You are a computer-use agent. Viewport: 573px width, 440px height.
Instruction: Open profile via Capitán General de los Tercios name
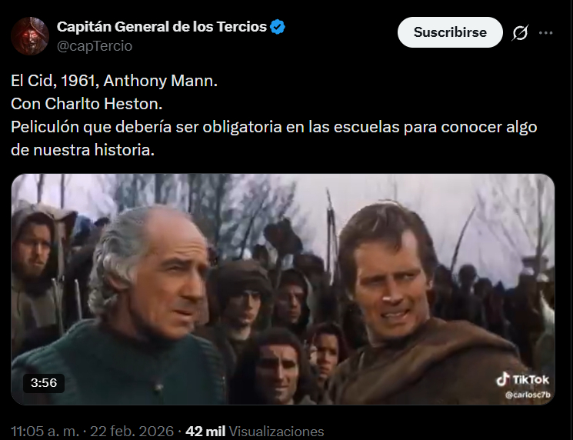coord(162,27)
